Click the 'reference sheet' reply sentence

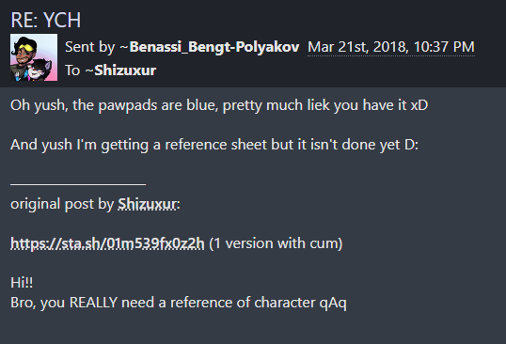coord(214,145)
